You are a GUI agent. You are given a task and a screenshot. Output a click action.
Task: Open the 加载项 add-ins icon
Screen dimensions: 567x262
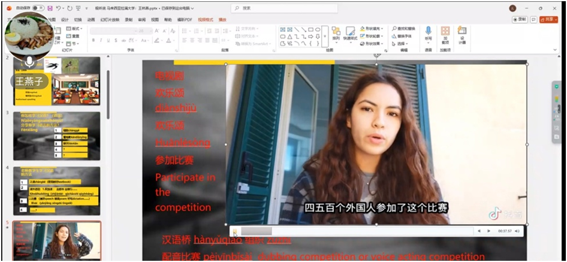coord(445,33)
